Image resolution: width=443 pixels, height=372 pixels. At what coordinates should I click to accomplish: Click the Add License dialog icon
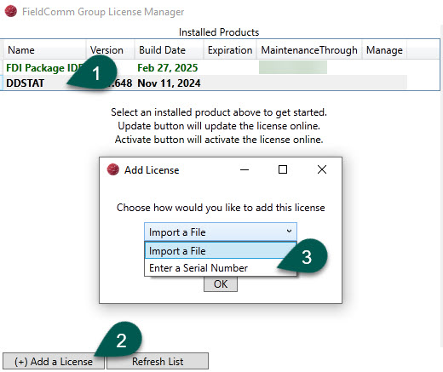[x=112, y=169]
